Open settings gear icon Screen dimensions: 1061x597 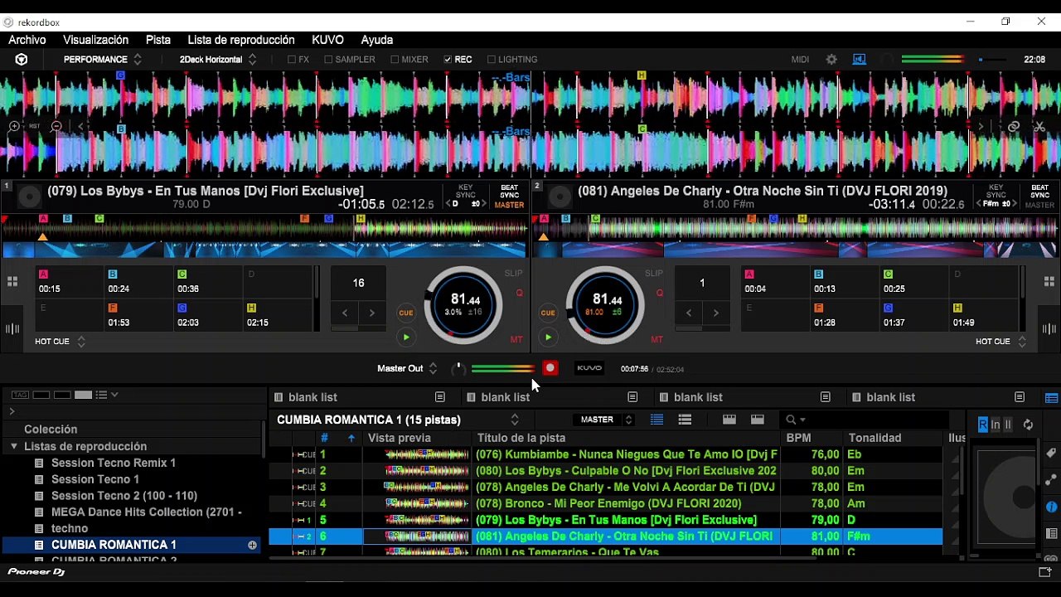pos(831,60)
